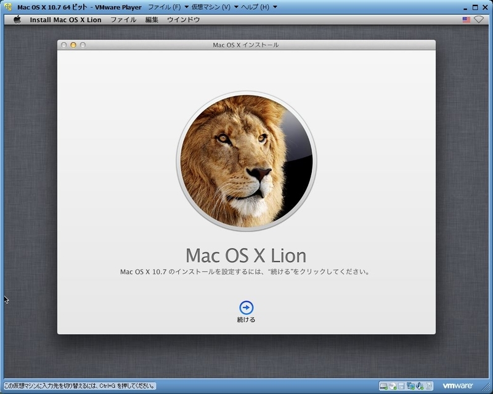Image resolution: width=493 pixels, height=394 pixels.
Task: Click the US flag input source icon
Action: (x=467, y=20)
